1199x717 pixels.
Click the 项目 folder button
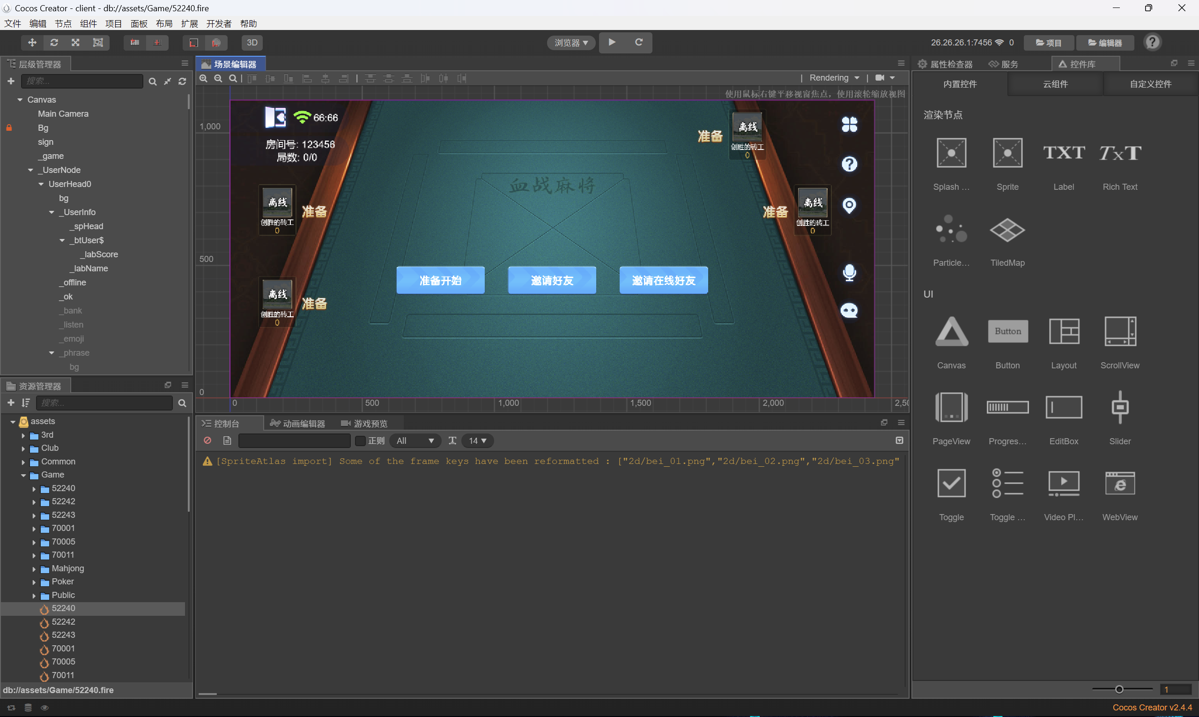point(1048,43)
